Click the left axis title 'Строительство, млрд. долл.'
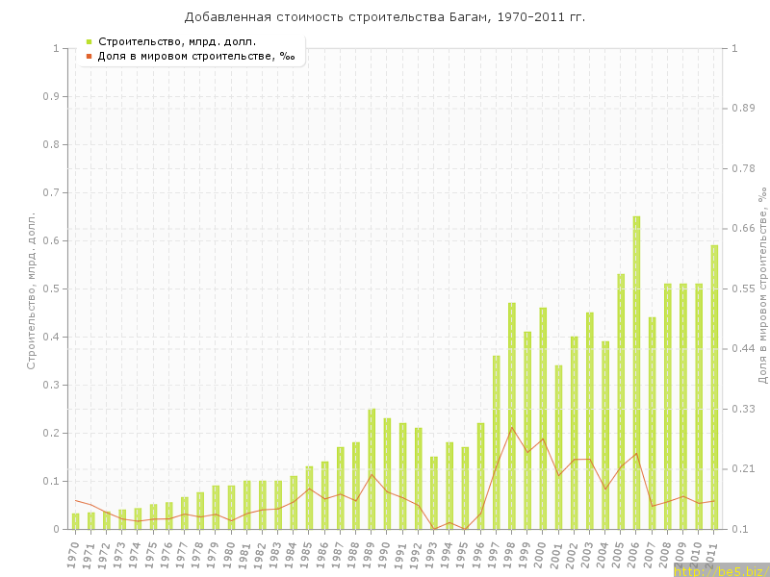Image resolution: width=770 pixels, height=577 pixels. click(31, 288)
